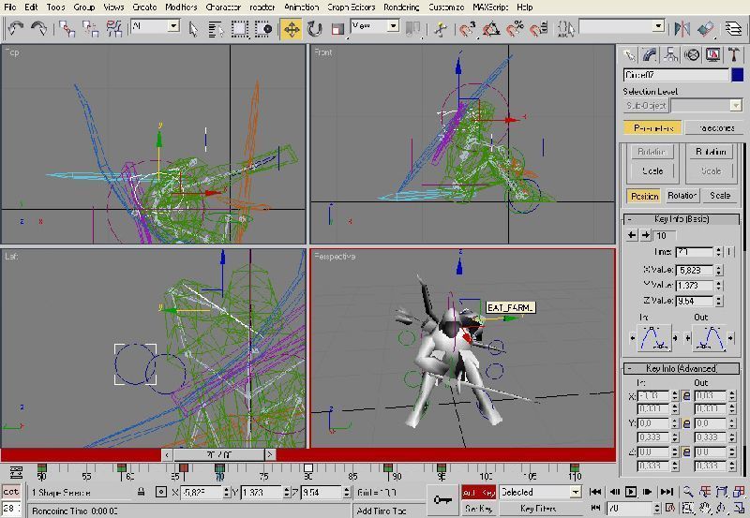This screenshot has width=750, height=518.
Task: Open the Modifiers menu
Action: tap(181, 7)
